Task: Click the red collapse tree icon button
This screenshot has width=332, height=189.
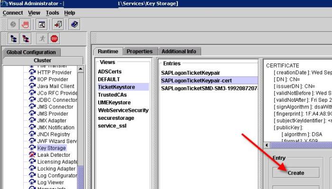Action: [x=26, y=39]
